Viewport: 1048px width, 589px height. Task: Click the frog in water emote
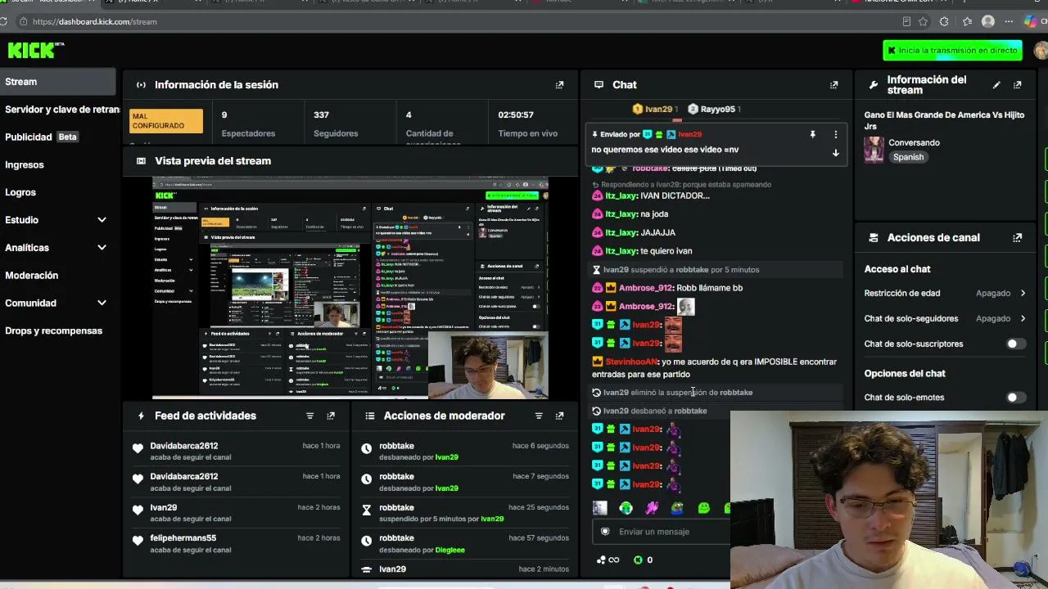(x=677, y=508)
